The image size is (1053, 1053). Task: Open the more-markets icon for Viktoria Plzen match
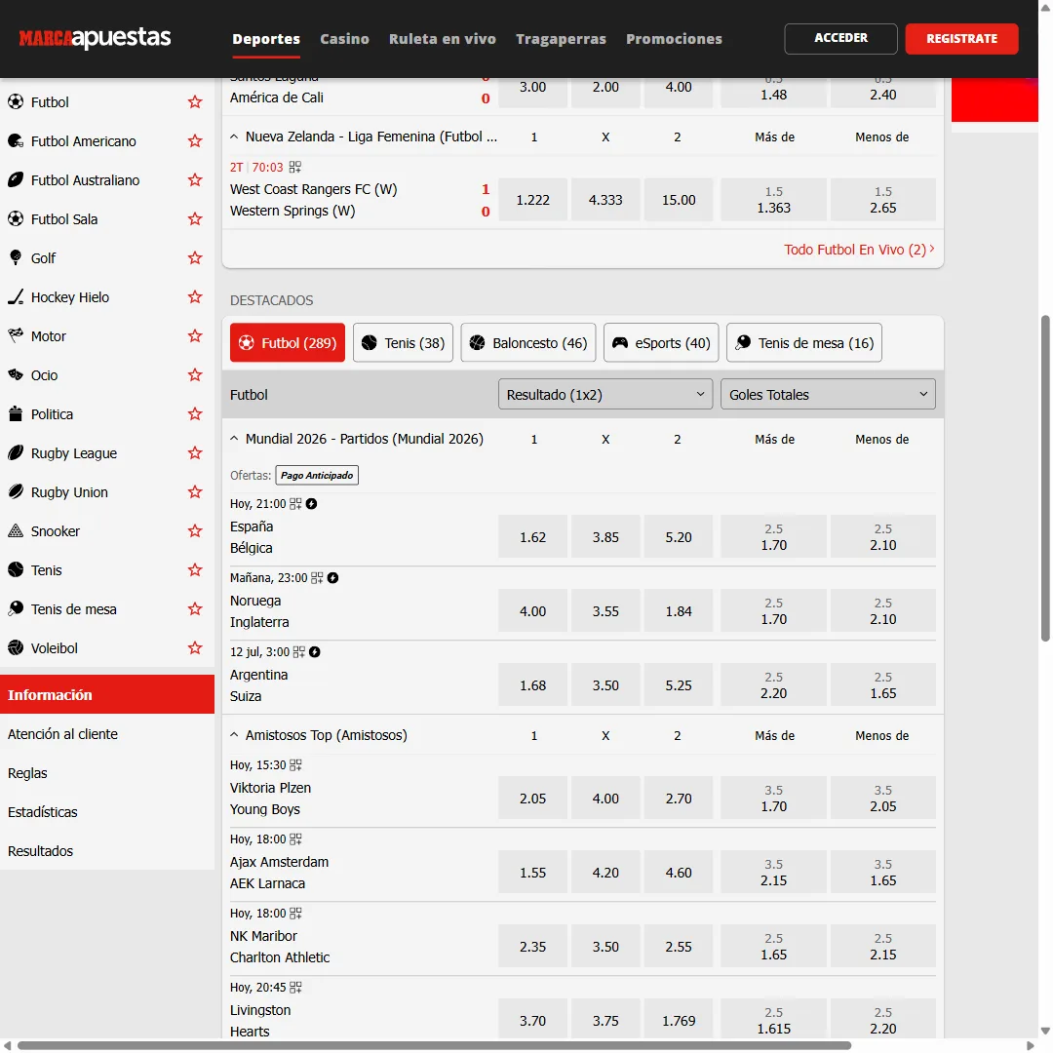point(295,765)
